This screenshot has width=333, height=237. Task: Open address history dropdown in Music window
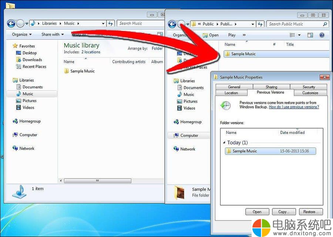tap(103, 24)
